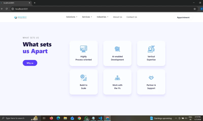Open the Earnings upcoming news widget
The width and height of the screenshot is (203, 121).
[161, 118]
